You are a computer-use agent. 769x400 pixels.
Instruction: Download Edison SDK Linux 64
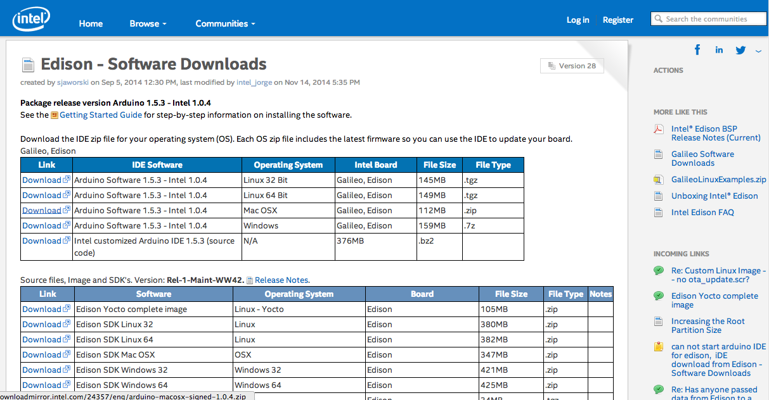(x=42, y=339)
